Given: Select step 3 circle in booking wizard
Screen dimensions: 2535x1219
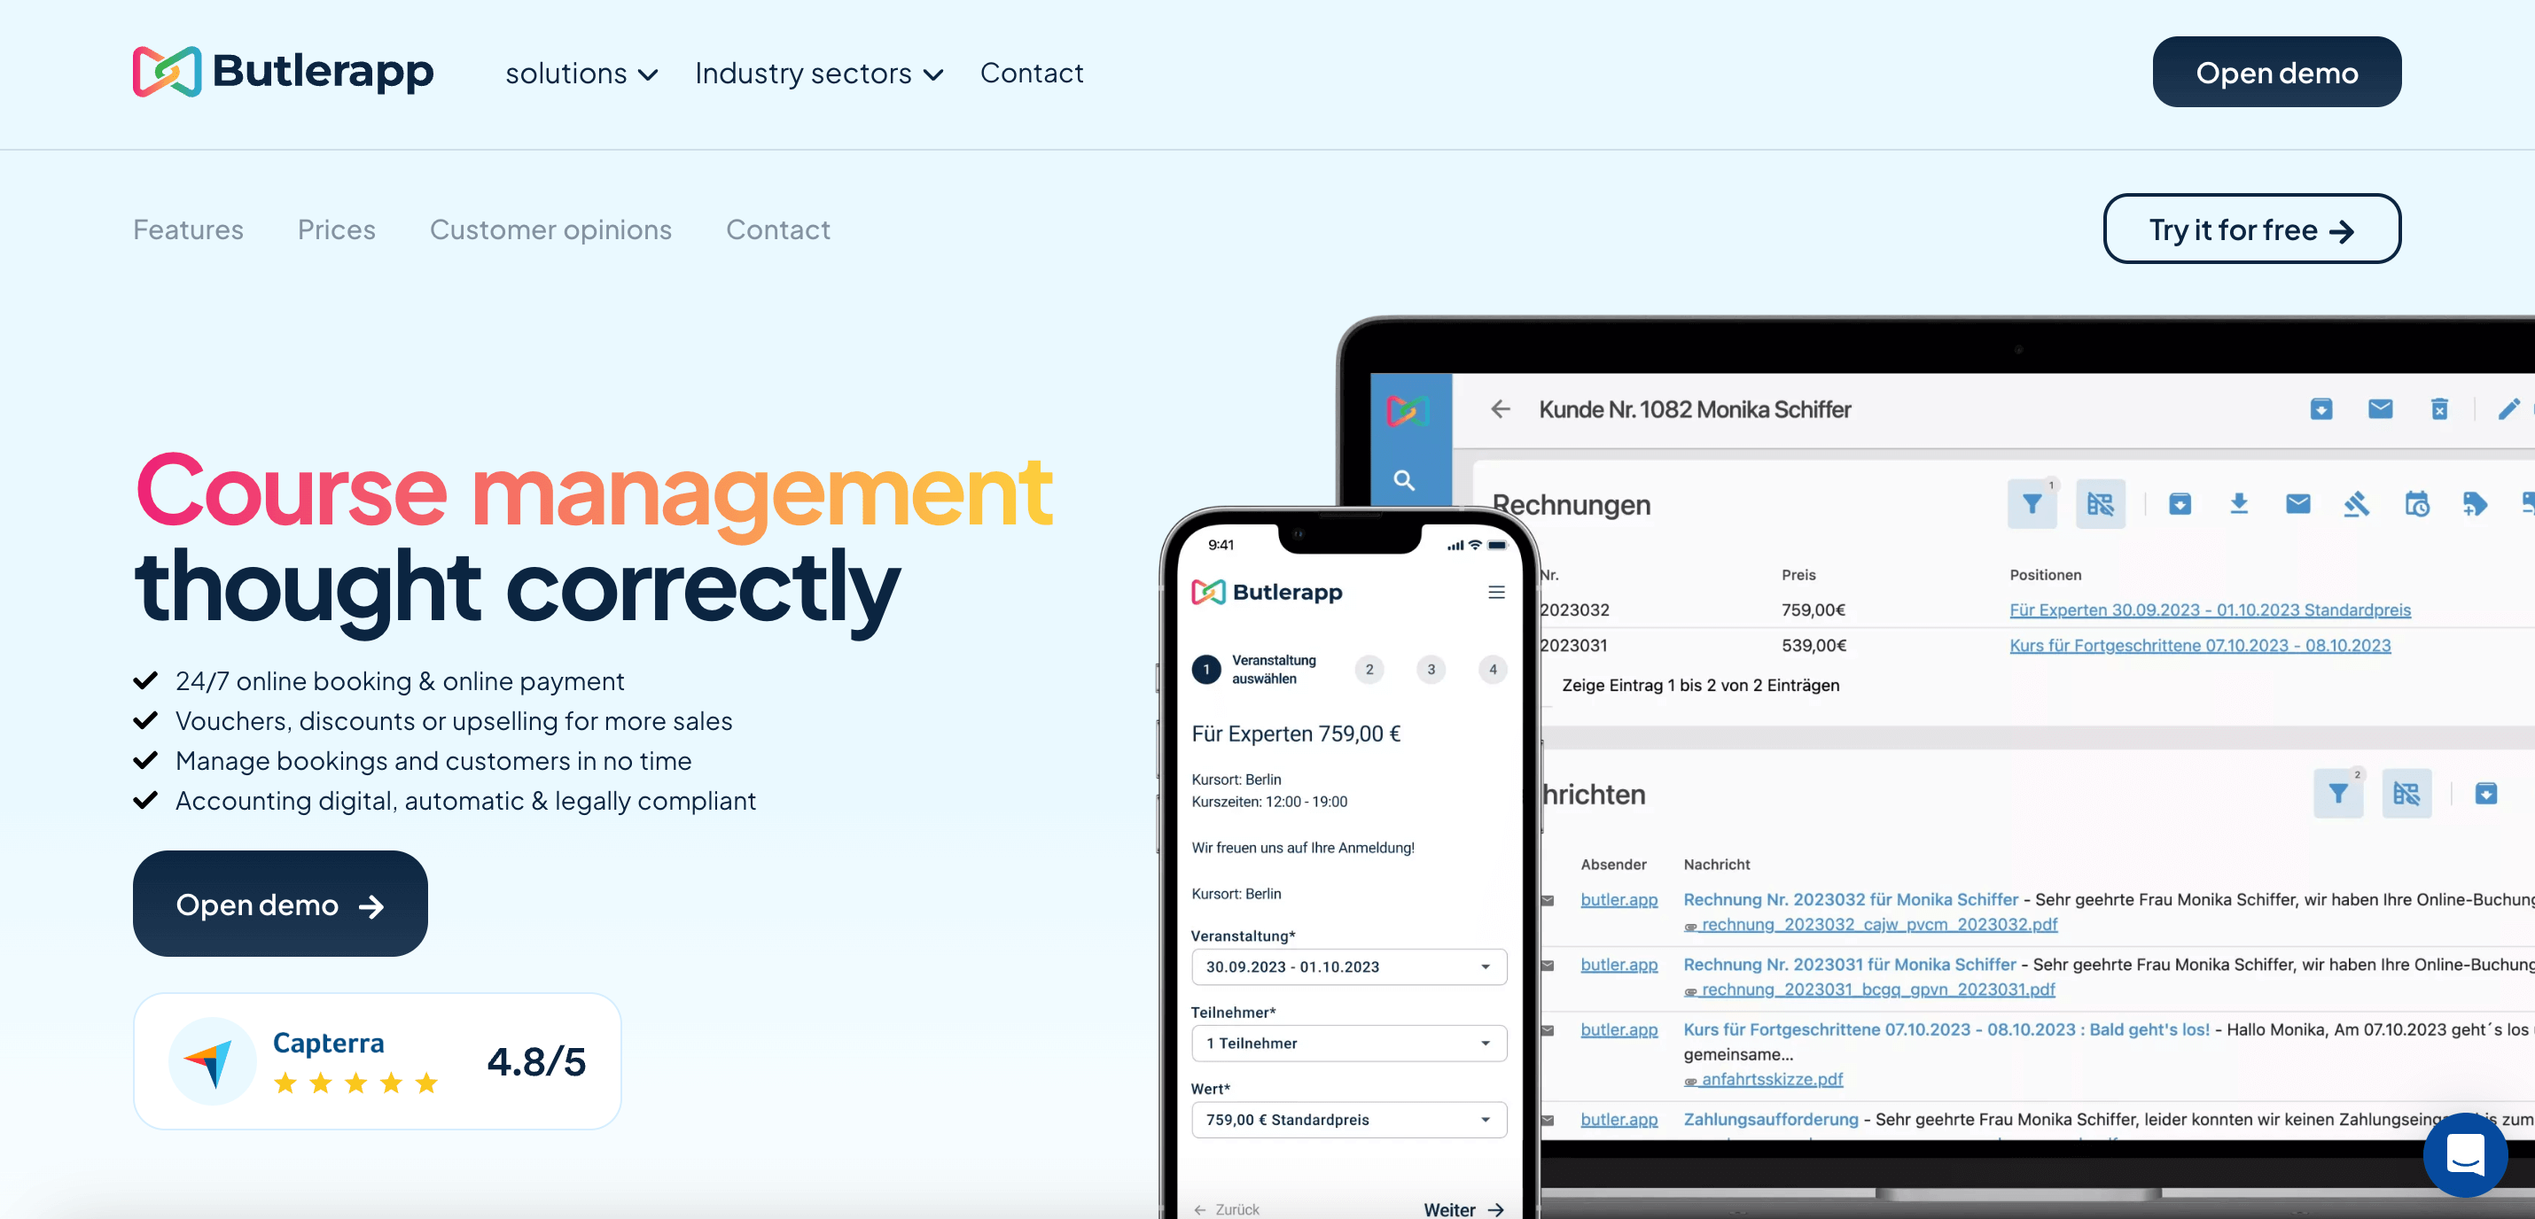Looking at the screenshot, I should [x=1431, y=669].
